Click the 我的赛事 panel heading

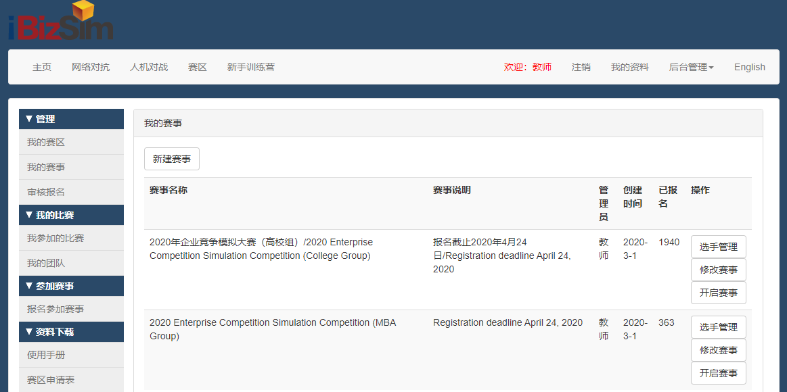163,123
